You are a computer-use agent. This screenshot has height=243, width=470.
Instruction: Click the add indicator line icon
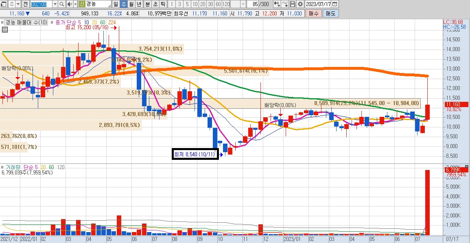(x=285, y=4)
